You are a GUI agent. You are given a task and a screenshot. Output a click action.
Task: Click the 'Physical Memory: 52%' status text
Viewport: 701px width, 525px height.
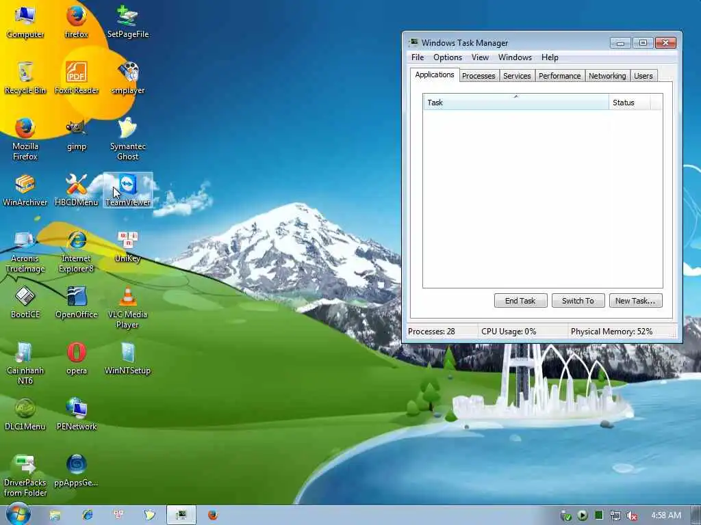click(x=611, y=332)
